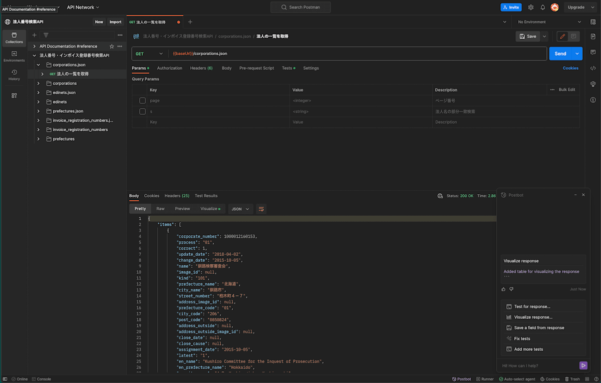Open the GET method dropdown

[150, 54]
